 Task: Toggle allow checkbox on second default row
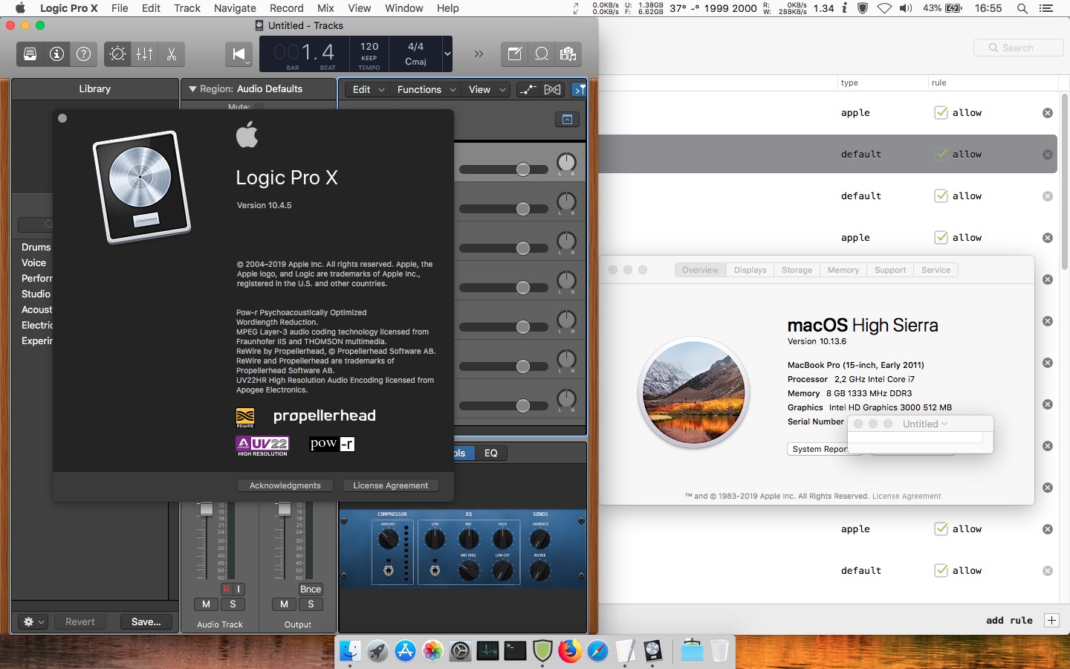(x=941, y=195)
